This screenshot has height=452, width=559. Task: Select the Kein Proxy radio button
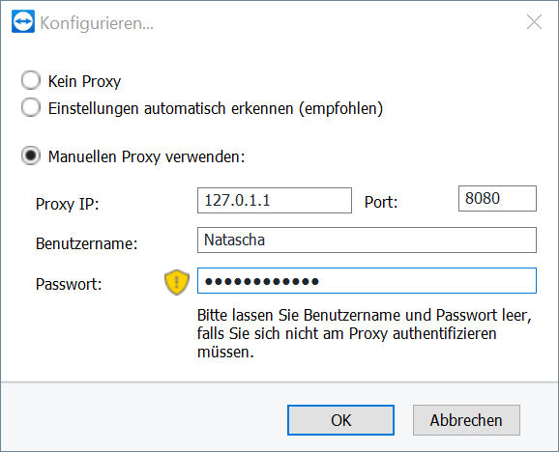point(31,80)
